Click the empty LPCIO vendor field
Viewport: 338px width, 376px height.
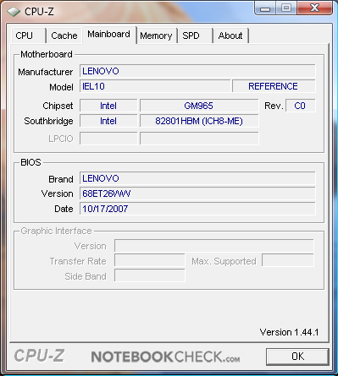[x=108, y=139]
